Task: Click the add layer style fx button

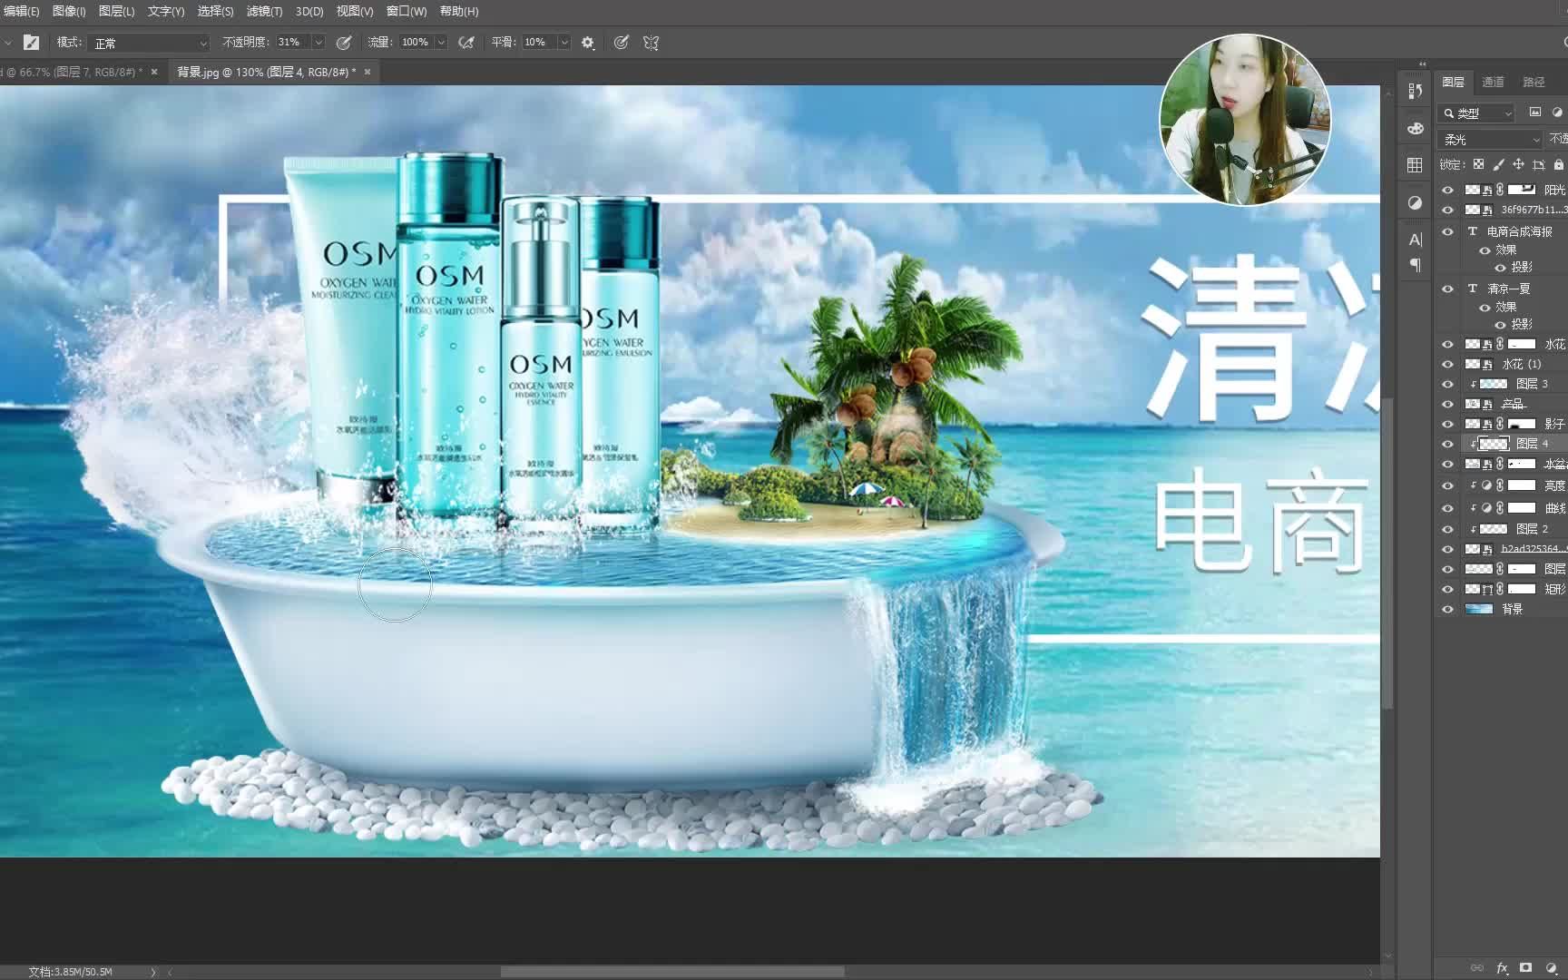Action: [1504, 966]
